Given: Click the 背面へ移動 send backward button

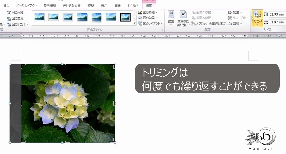Looking at the screenshot, I should pyautogui.click(x=203, y=18).
